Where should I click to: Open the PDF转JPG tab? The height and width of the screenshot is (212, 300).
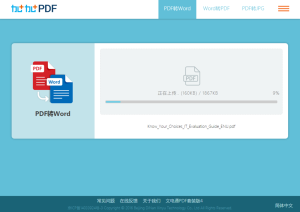pos(253,8)
